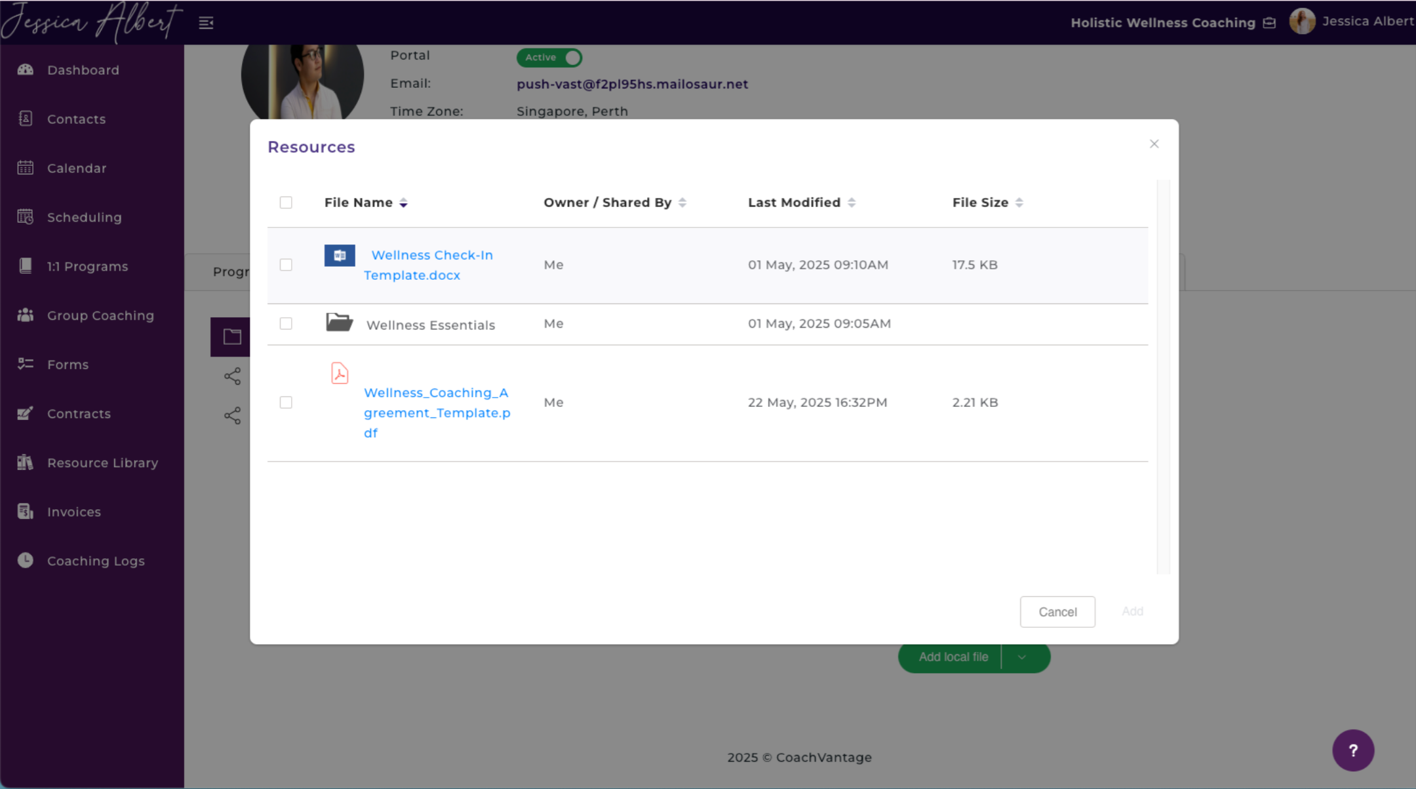Open the Invoices sidebar icon
Viewport: 1416px width, 789px height.
[x=26, y=511]
